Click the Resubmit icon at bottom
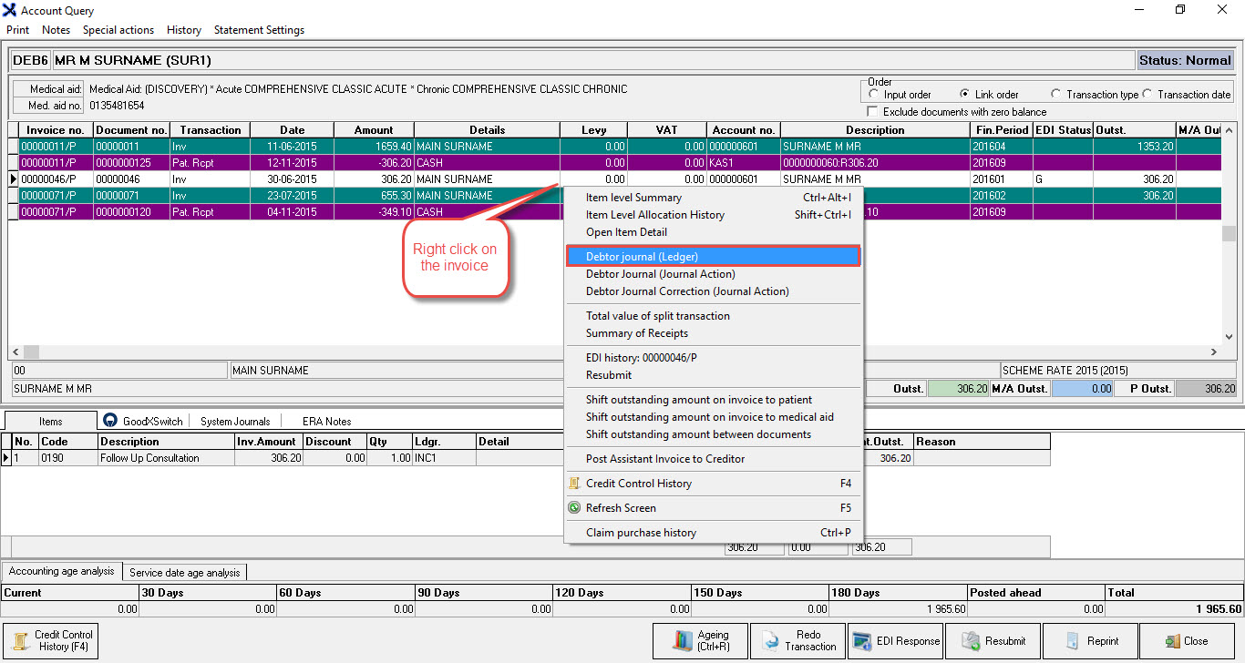 tap(971, 641)
